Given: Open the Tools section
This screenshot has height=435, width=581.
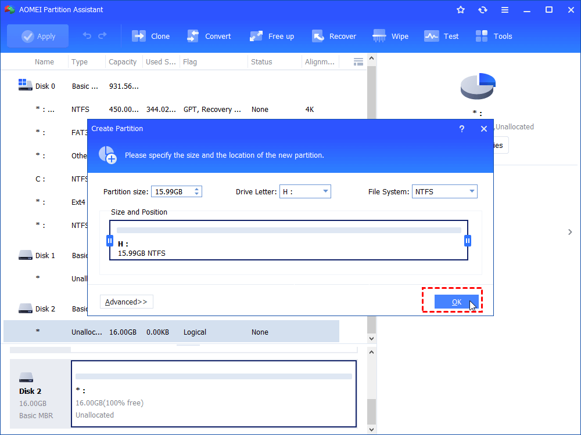Looking at the screenshot, I should coord(493,36).
